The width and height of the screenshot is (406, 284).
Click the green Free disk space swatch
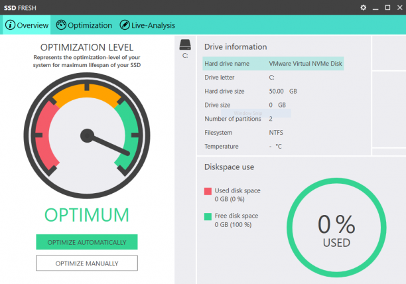click(x=208, y=216)
